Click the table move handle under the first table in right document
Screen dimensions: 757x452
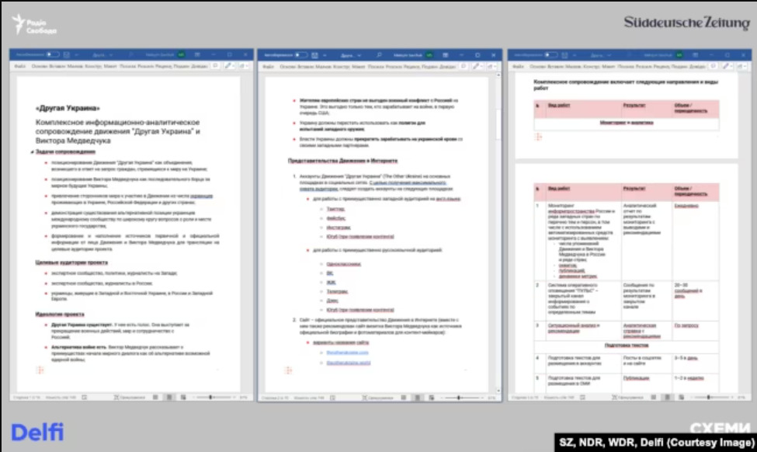pyautogui.click(x=538, y=137)
